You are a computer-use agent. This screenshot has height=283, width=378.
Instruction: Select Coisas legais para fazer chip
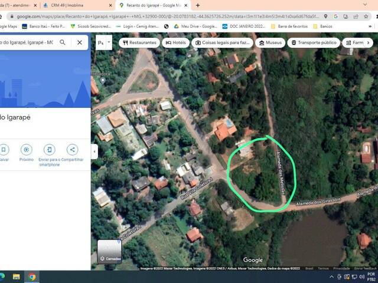(222, 42)
